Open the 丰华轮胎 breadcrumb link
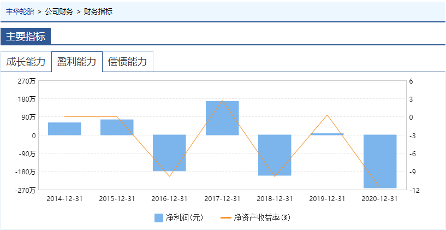 click(20, 11)
